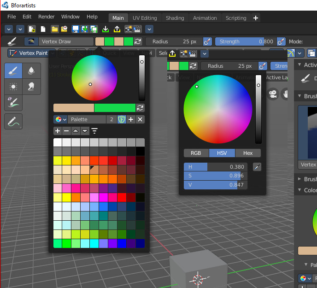This screenshot has height=288, width=317.
Task: Add a workspace with the plus tab
Action: (256, 18)
